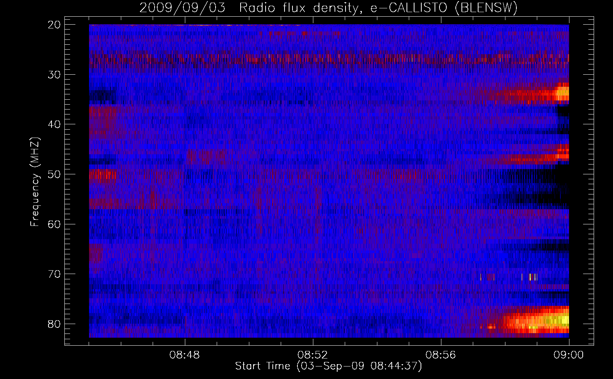This screenshot has height=379, width=613.
Task: Click the frequency tick label '20'
Action: click(x=55, y=25)
